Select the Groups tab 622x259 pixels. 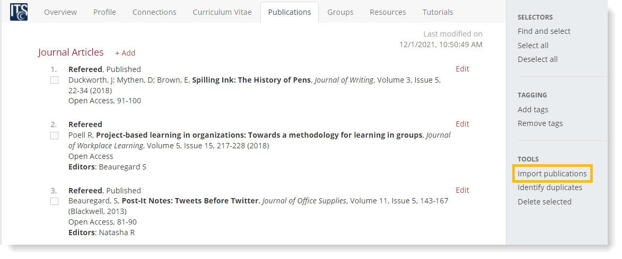tap(340, 12)
